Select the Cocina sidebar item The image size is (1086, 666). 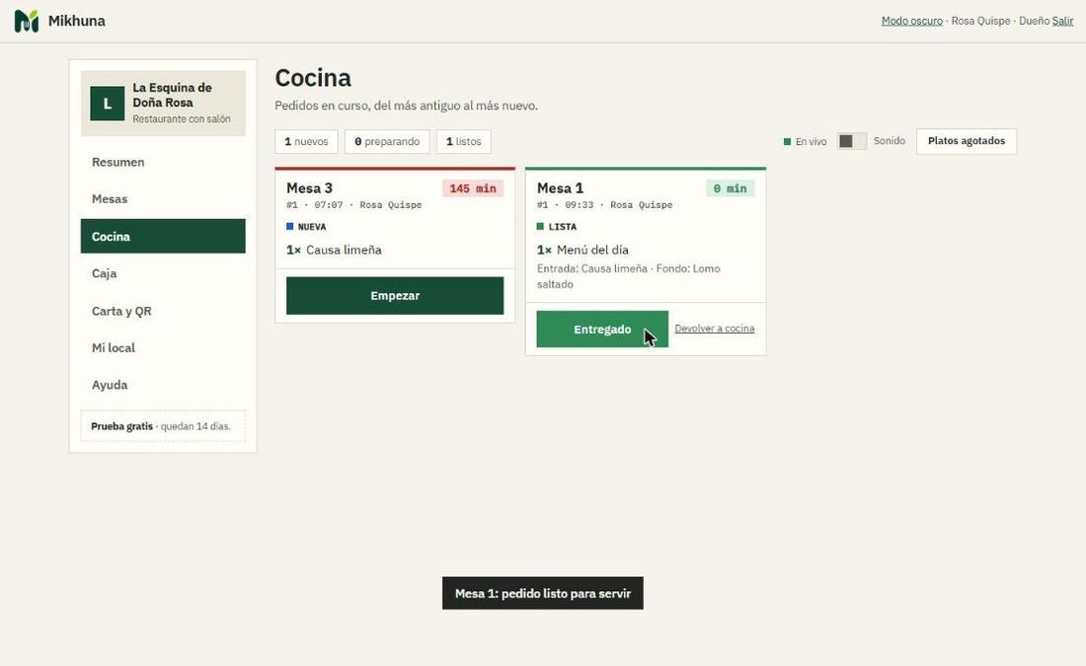click(163, 236)
